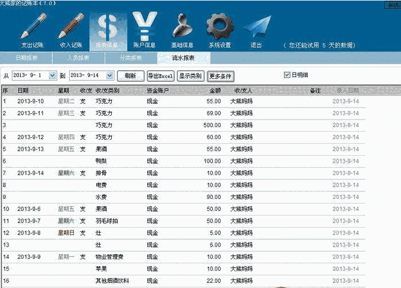401x288 pixels.
Task: Select date cell 2013-9-9
Action: pos(29,257)
